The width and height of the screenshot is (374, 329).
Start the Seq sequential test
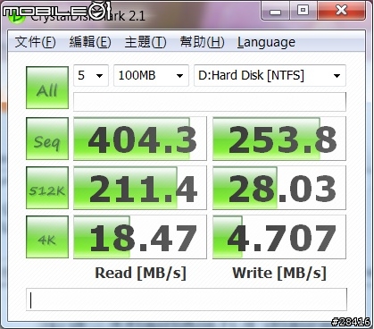(x=47, y=139)
